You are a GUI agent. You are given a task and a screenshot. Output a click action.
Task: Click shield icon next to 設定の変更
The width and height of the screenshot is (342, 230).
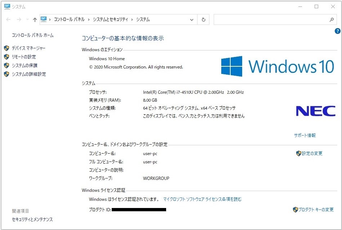(x=299, y=154)
